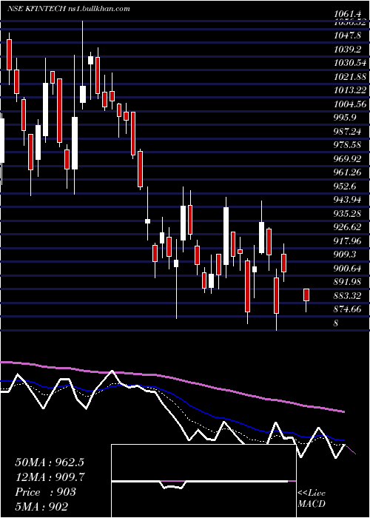The width and height of the screenshot is (370, 518).
Task: Click the last red candlestick on the right
Action: click(306, 295)
